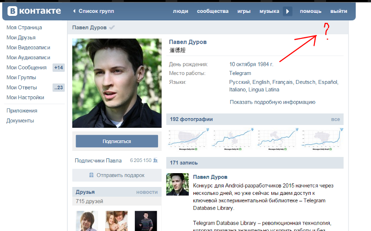The width and height of the screenshot is (371, 231).
Task: Open the новости link in Друзья section
Action: pos(147,192)
